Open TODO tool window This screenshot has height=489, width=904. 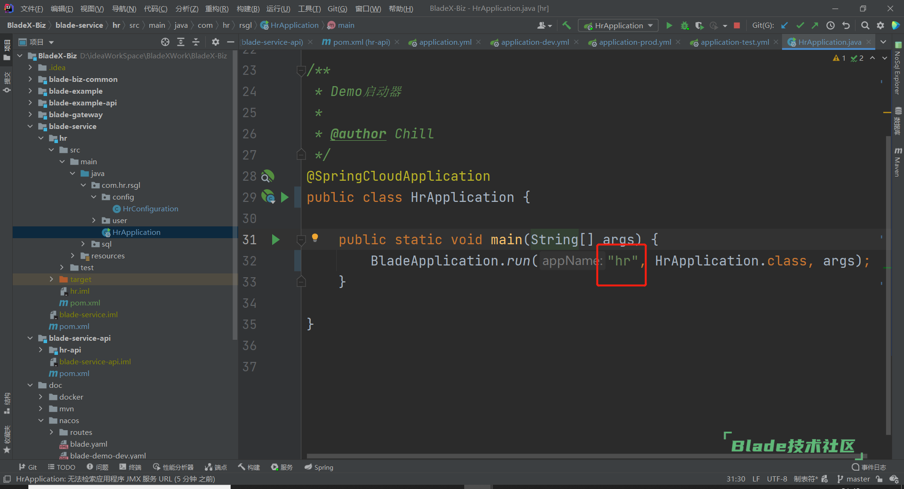(x=62, y=467)
